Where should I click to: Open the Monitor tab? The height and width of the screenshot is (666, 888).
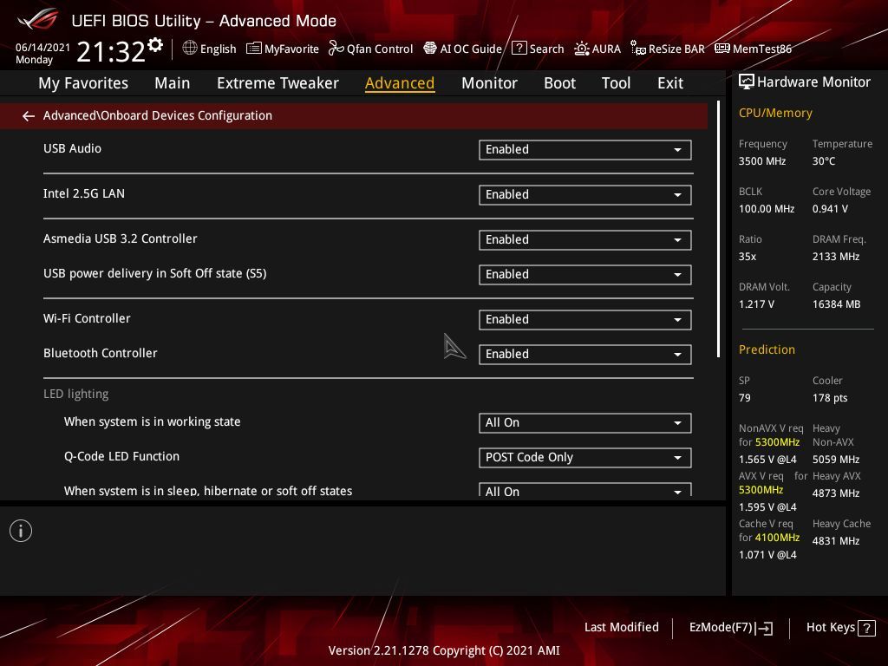(x=489, y=83)
